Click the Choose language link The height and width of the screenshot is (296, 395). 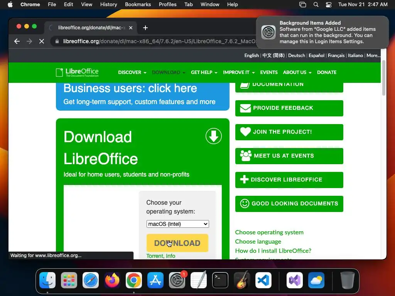(x=258, y=242)
